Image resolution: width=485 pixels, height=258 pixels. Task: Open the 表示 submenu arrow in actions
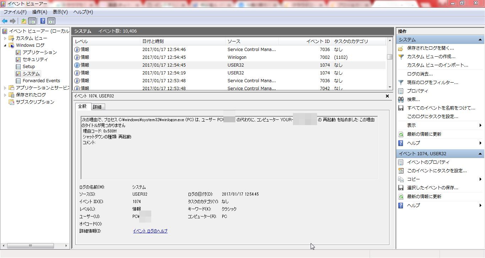tap(480, 125)
